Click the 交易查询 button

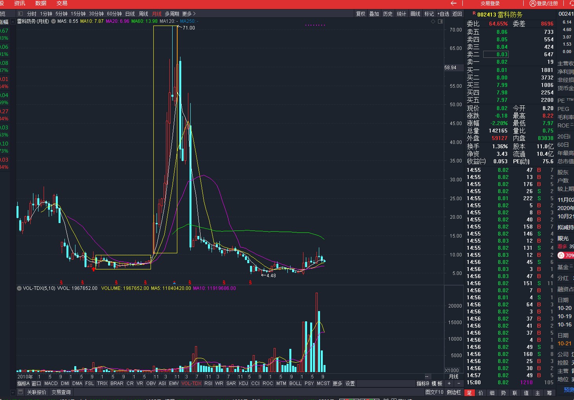point(61,392)
